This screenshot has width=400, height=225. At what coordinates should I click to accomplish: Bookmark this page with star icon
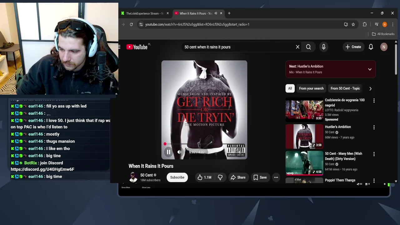[353, 24]
